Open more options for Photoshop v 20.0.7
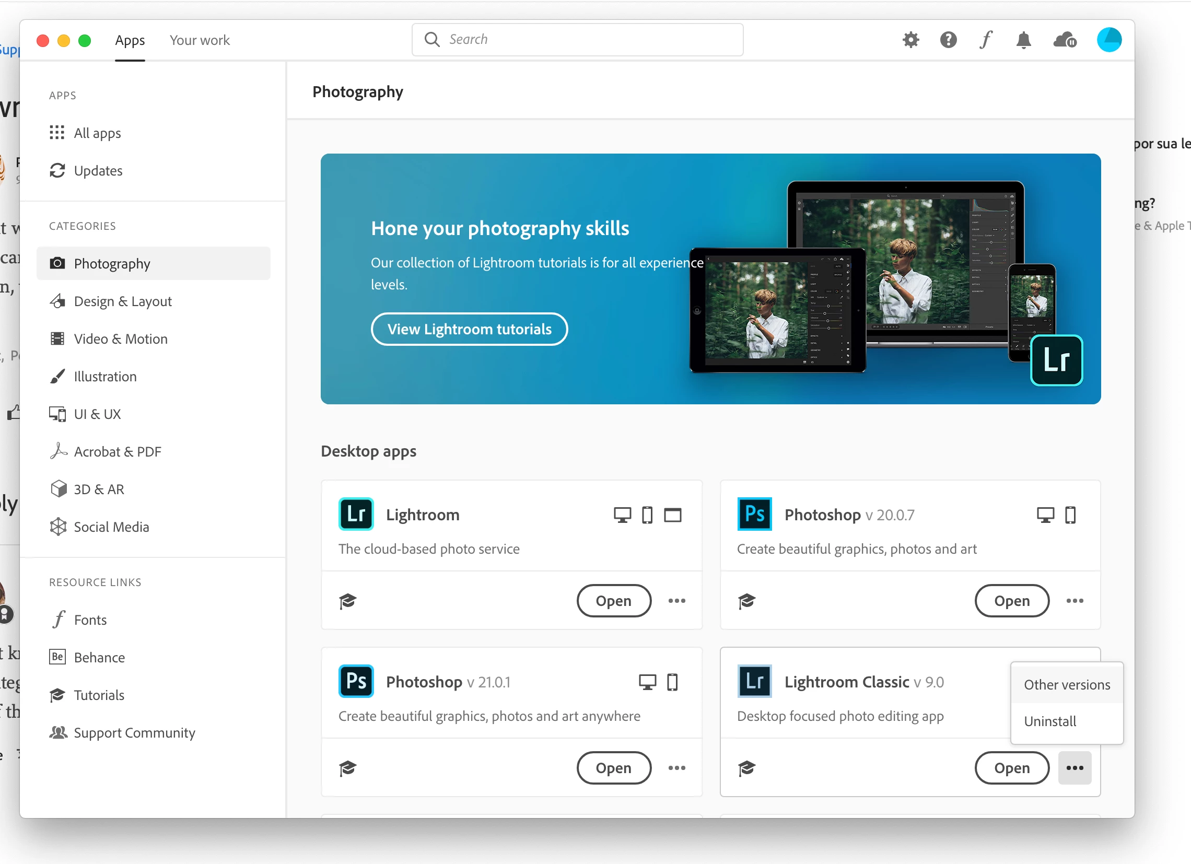Screen dimensions: 1191x864 pyautogui.click(x=1075, y=600)
